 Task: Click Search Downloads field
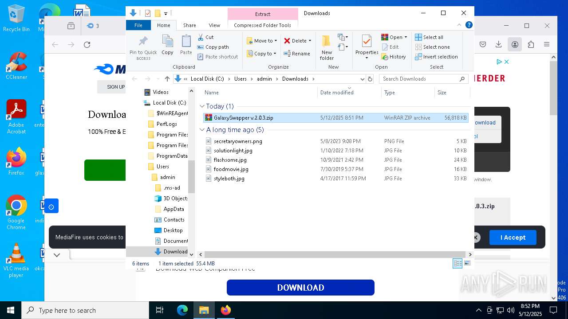tap(424, 79)
